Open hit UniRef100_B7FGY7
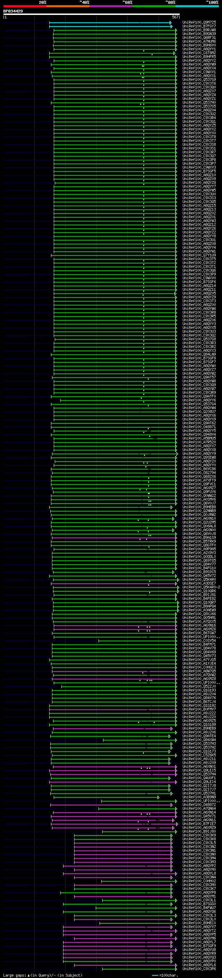The image size is (222, 978). (x=199, y=26)
